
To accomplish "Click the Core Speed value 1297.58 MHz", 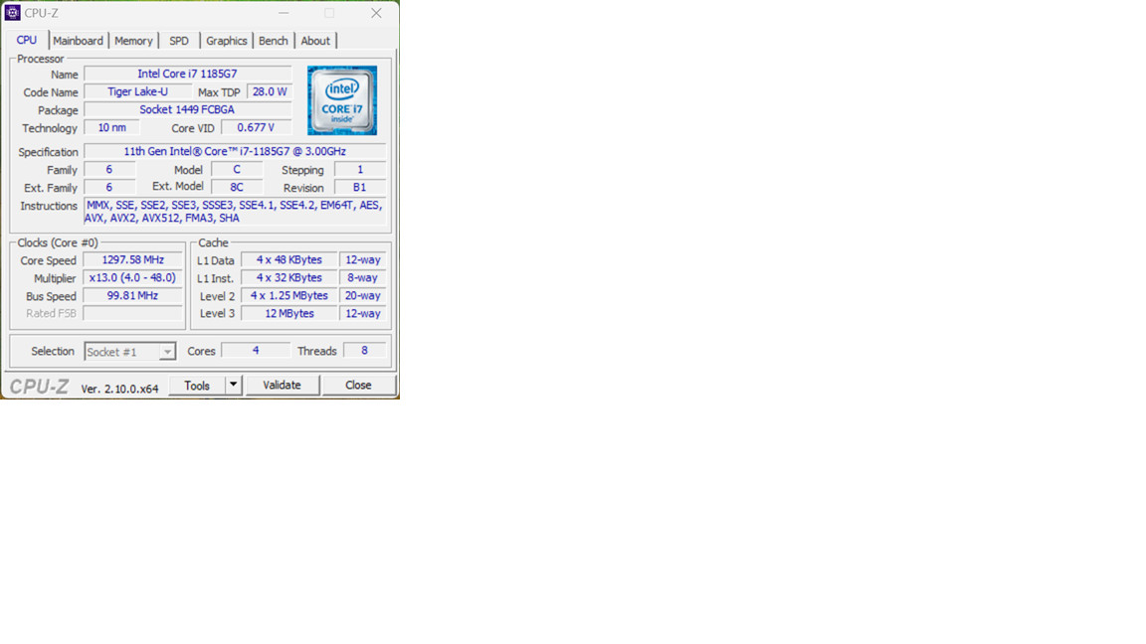I will click(x=133, y=260).
